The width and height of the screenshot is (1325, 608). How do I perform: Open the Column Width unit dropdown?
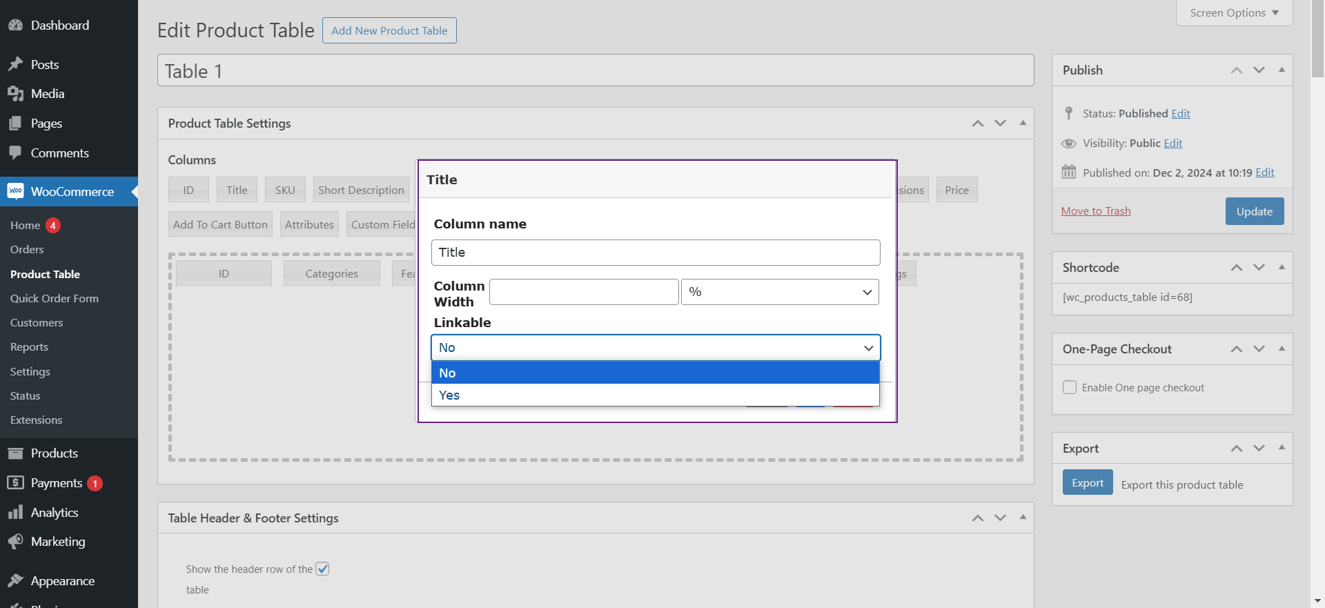(780, 292)
